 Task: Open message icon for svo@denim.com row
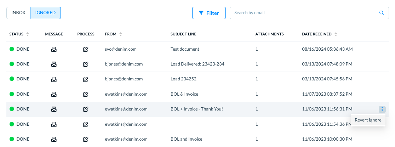(x=54, y=50)
